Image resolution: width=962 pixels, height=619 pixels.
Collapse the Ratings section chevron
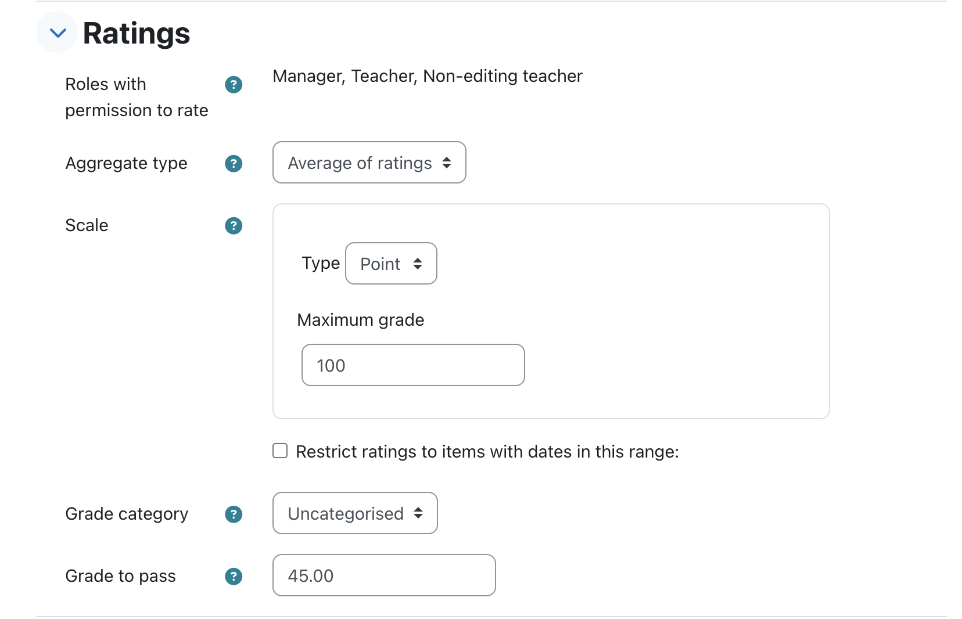(58, 33)
